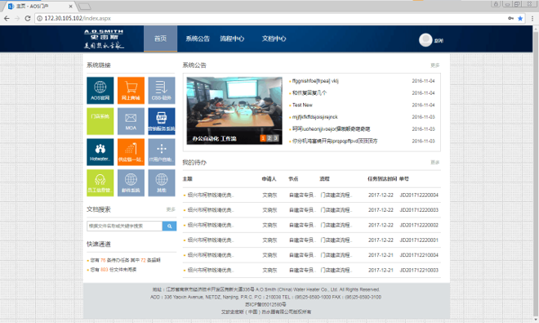Image resolution: width=539 pixels, height=323 pixels.
Task: Open the orange shower supply-chain tile
Action: tap(131, 152)
